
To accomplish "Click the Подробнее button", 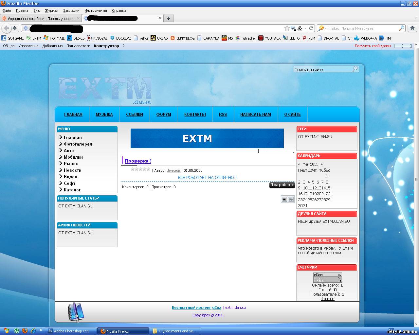I will [x=282, y=185].
